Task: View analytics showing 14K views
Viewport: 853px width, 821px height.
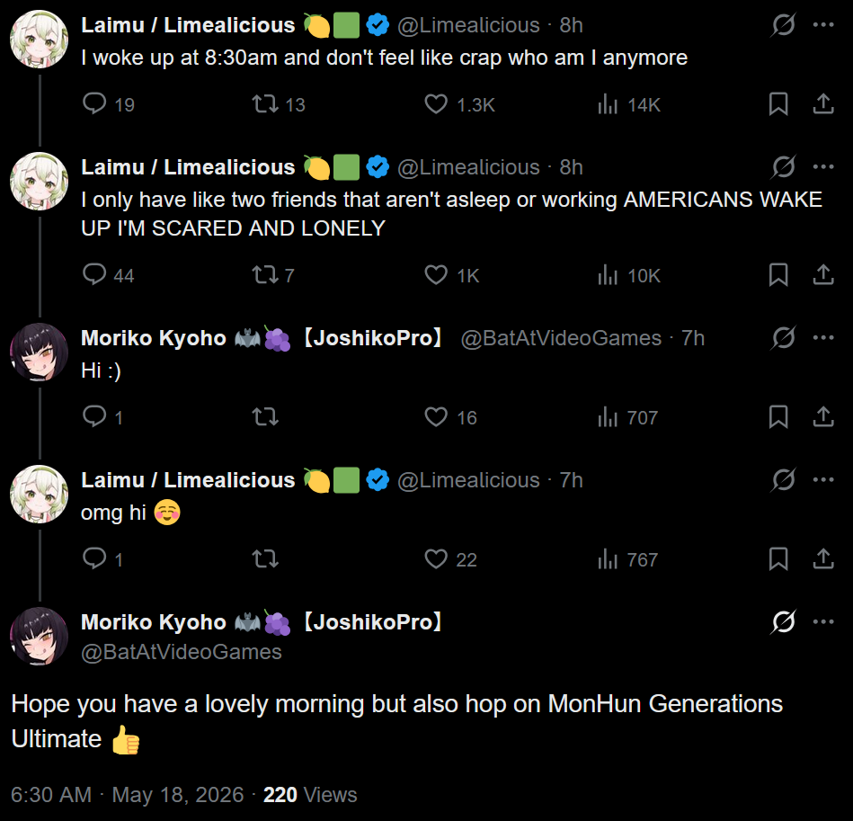Action: click(x=628, y=104)
